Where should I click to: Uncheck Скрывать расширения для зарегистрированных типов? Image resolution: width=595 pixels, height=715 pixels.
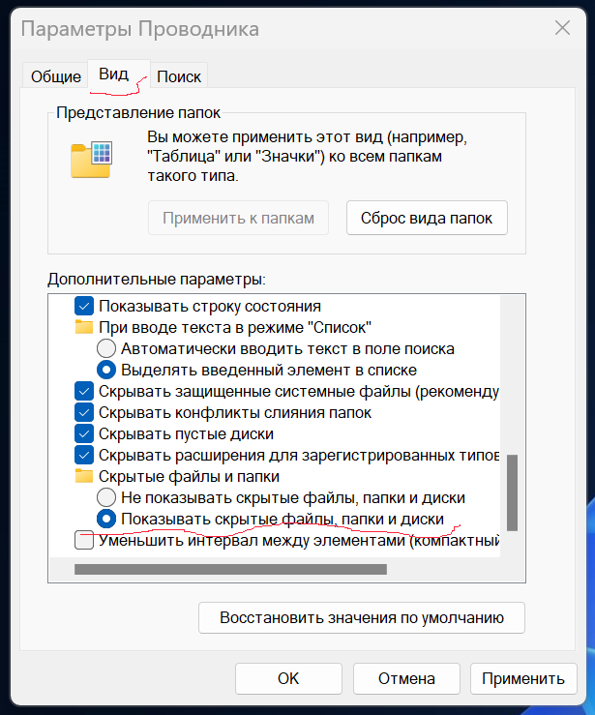84,455
